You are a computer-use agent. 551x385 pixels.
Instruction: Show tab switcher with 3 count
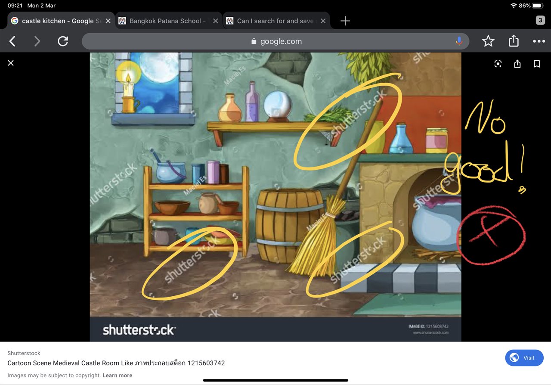pyautogui.click(x=540, y=20)
